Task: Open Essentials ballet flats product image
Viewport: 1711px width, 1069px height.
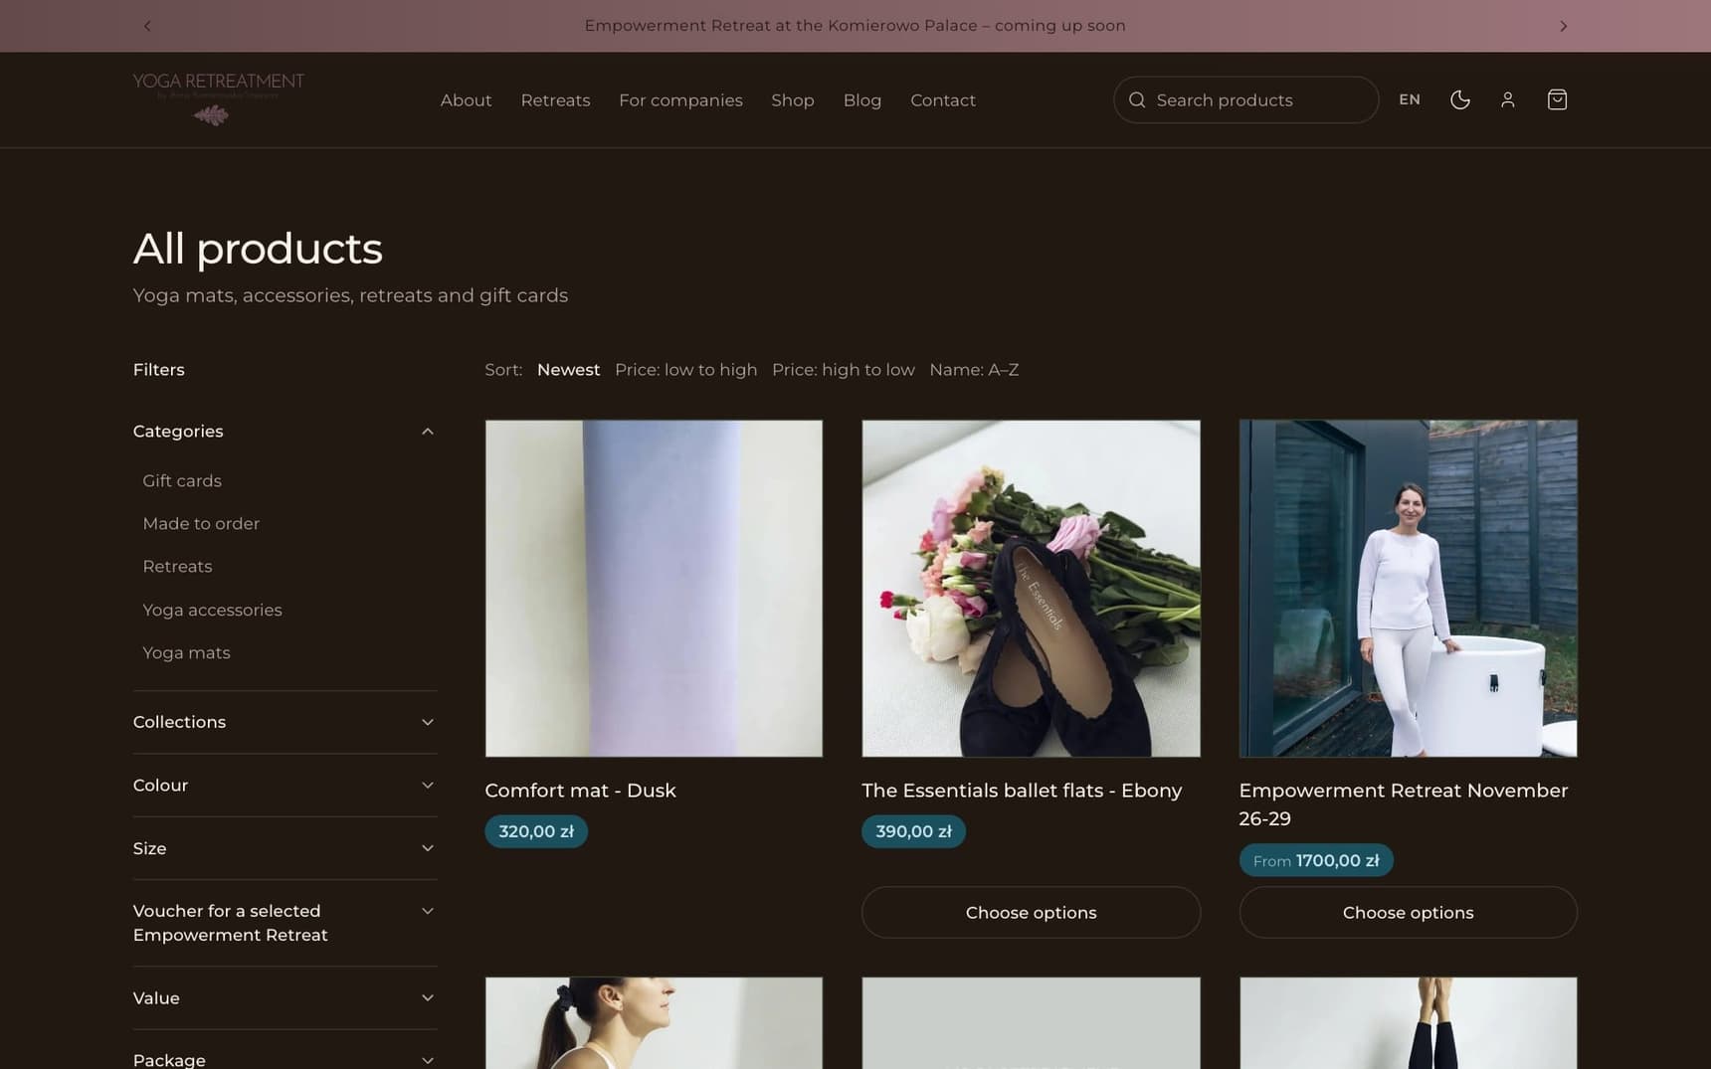Action: click(x=1031, y=588)
